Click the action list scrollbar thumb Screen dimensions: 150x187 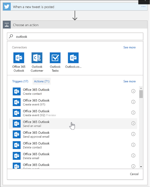click(141, 94)
